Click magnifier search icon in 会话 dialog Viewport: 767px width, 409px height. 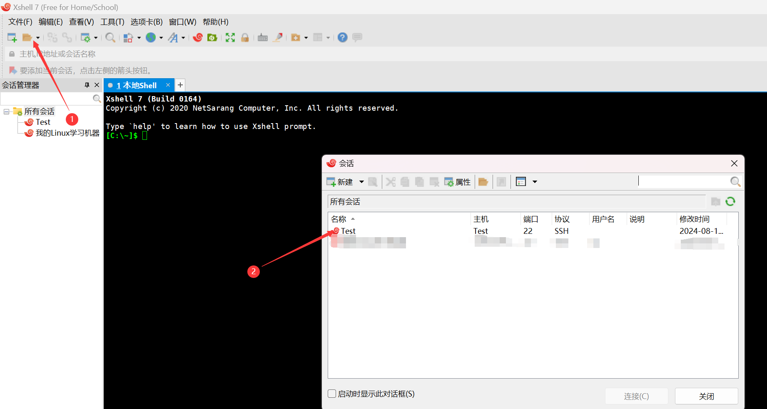pyautogui.click(x=735, y=181)
